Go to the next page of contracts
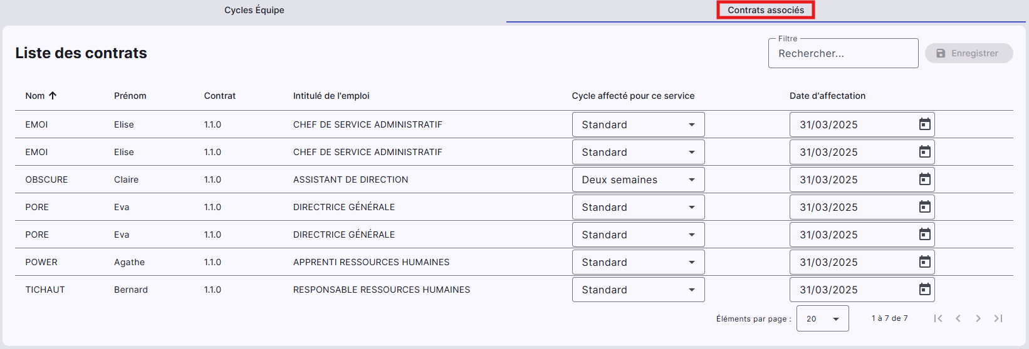Screen dimensions: 1029x349 [x=978, y=318]
